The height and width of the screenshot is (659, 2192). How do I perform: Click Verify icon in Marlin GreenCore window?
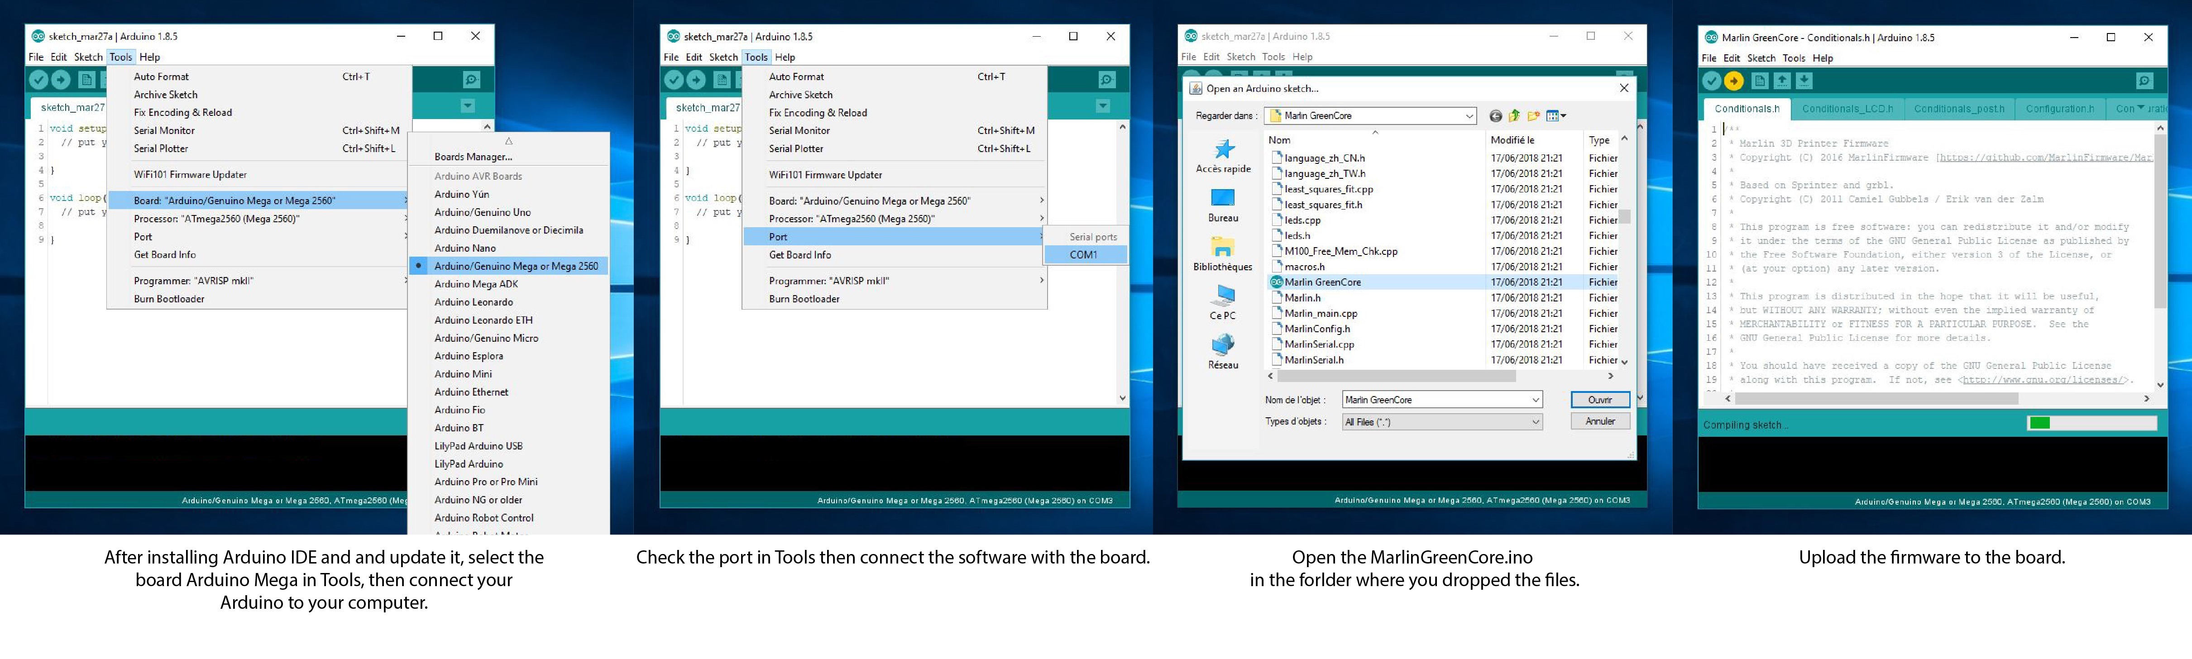pyautogui.click(x=1712, y=81)
